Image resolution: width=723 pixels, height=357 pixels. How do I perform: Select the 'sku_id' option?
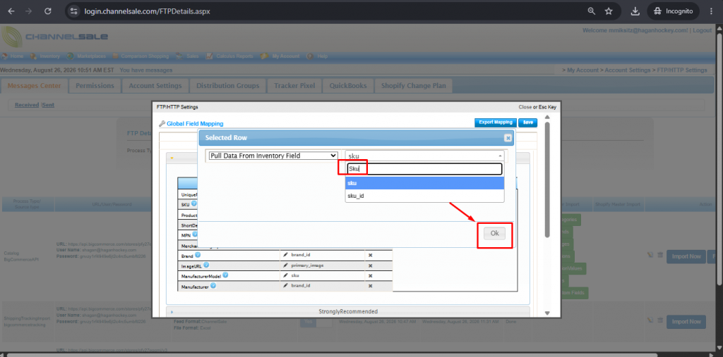point(424,196)
